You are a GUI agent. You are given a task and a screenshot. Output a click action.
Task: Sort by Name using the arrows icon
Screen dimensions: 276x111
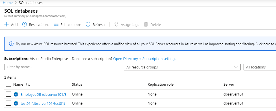click(28, 85)
